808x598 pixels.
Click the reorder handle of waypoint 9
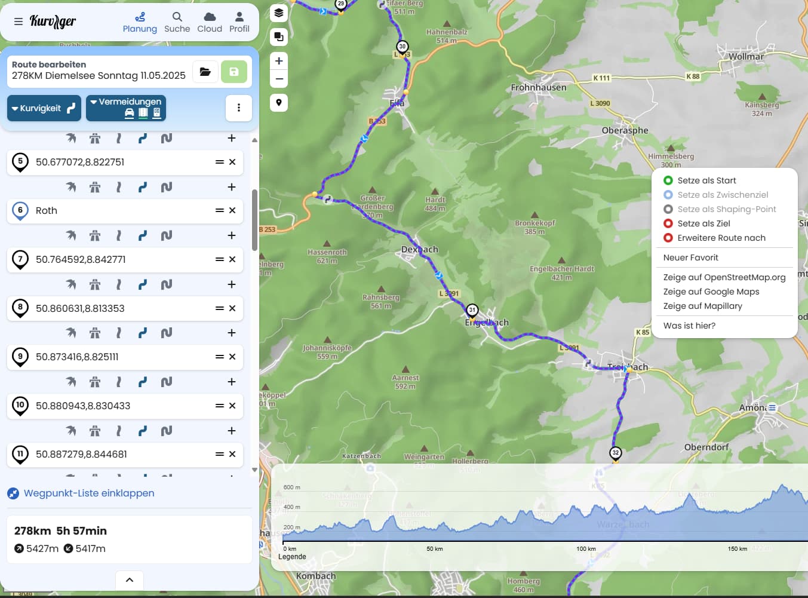pyautogui.click(x=219, y=357)
